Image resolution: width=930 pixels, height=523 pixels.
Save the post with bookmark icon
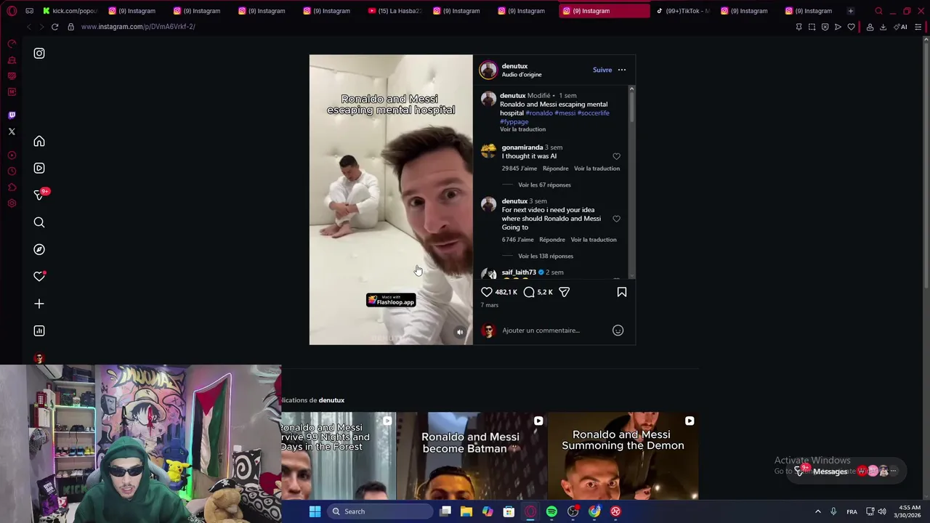click(x=622, y=292)
